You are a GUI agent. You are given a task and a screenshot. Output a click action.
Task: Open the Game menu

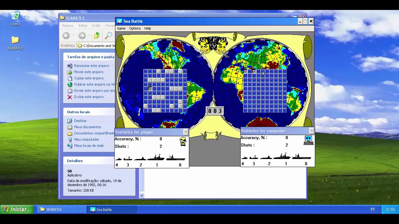tap(121, 28)
